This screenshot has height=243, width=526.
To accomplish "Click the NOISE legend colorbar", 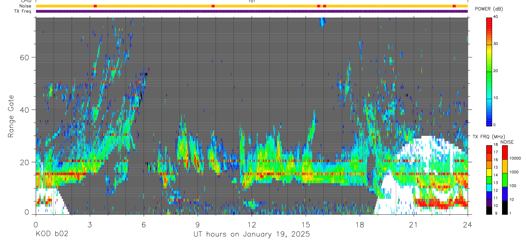I will [x=505, y=180].
